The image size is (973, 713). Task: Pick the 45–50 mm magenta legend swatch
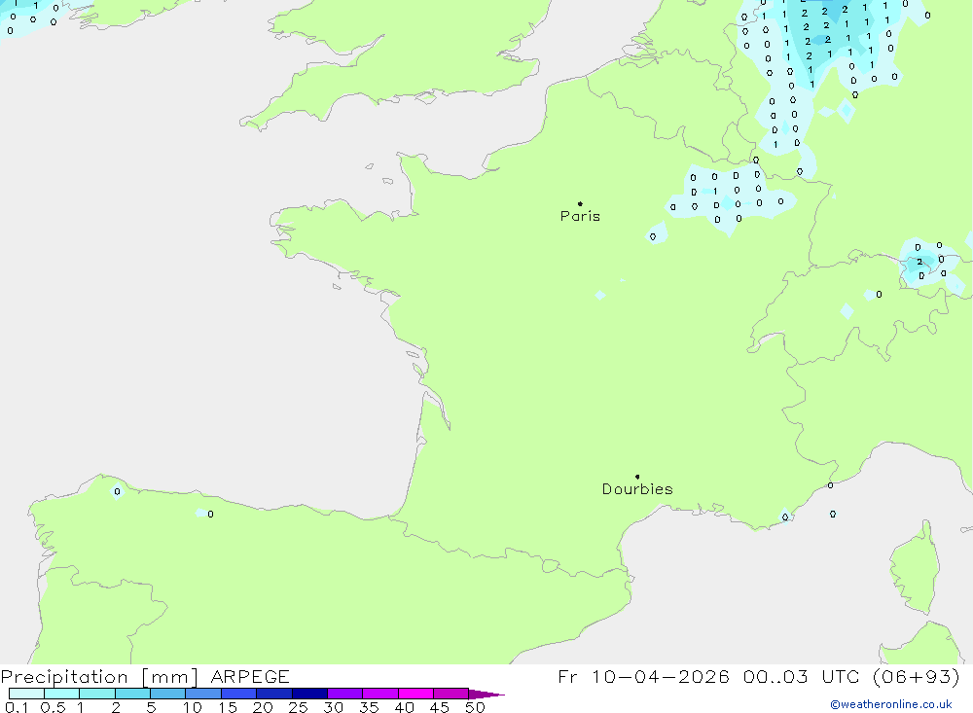[450, 694]
